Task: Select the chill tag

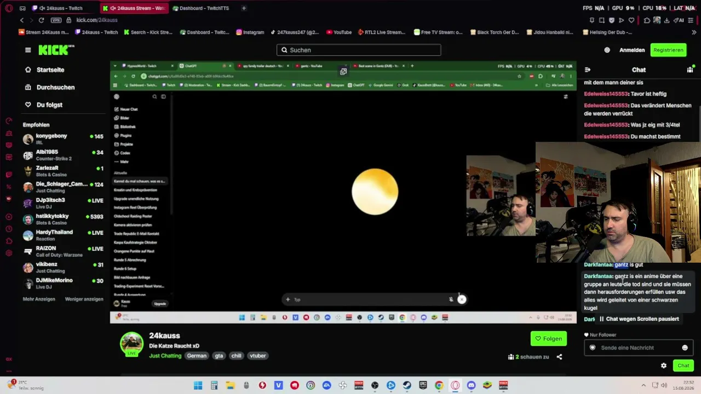Action: point(236,356)
